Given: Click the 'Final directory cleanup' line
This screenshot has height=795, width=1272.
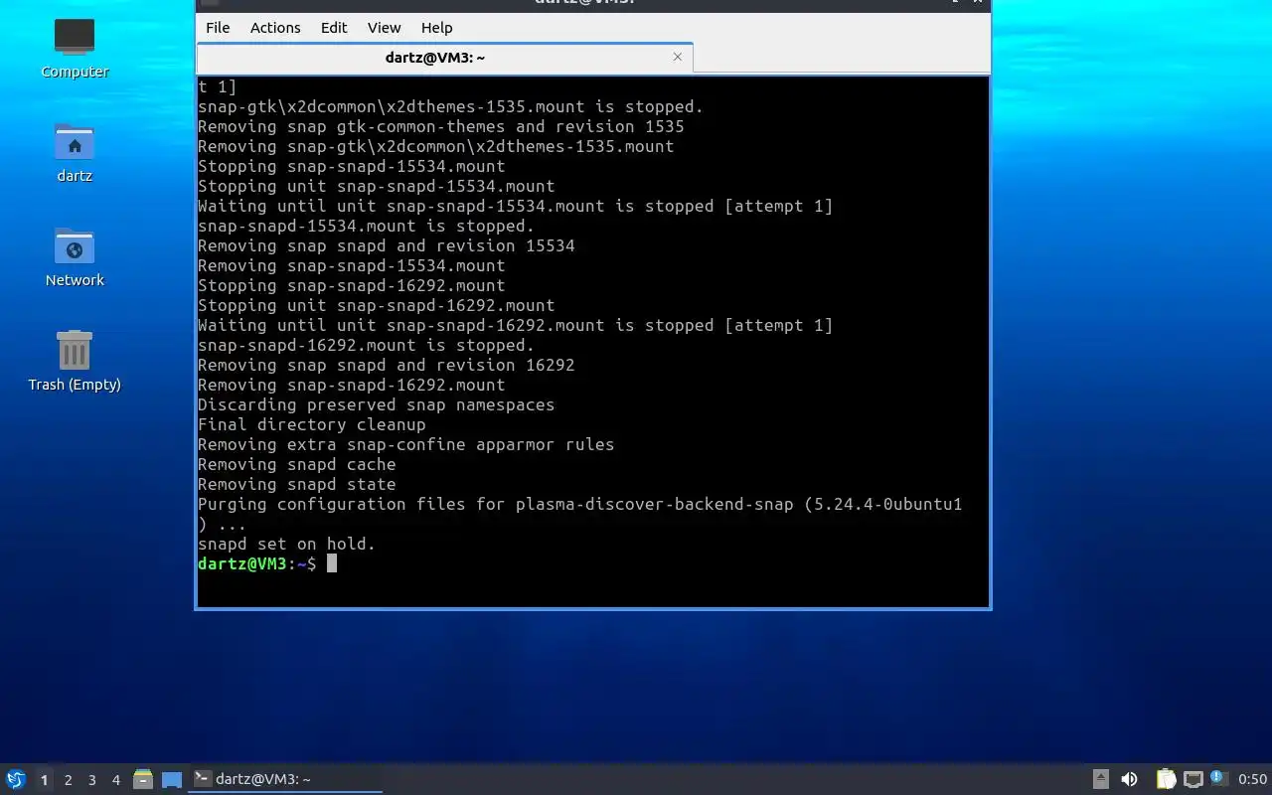Looking at the screenshot, I should click(x=311, y=424).
